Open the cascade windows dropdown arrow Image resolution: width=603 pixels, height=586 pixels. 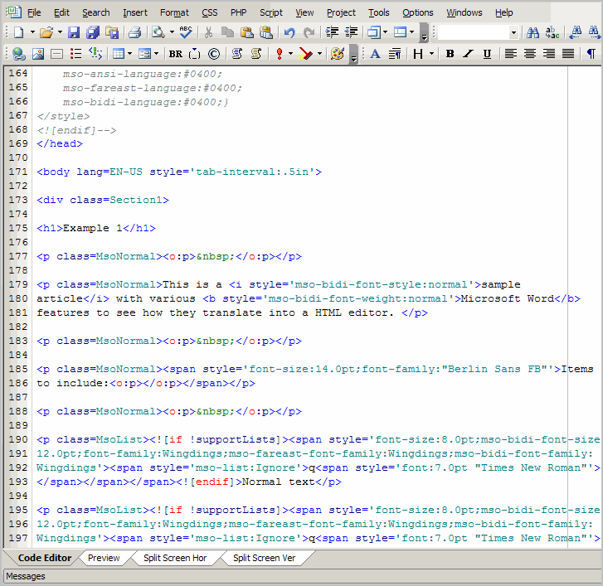tap(385, 32)
